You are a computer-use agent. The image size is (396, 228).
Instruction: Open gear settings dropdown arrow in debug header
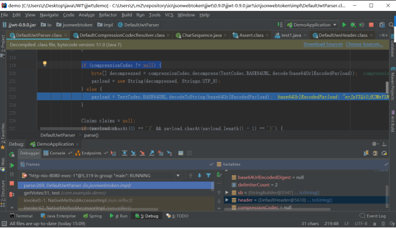(378, 144)
